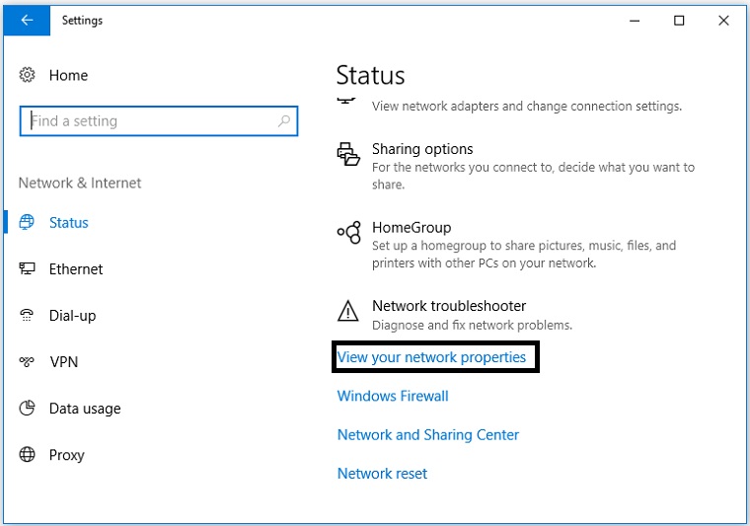The image size is (750, 526).
Task: Click the Network reset link
Action: tap(383, 474)
